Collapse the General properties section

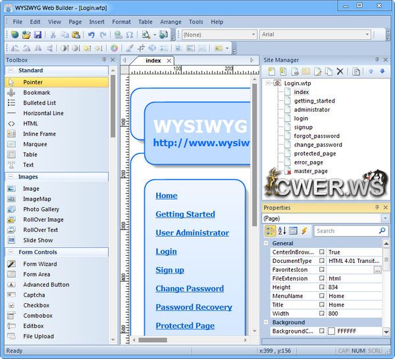(267, 243)
